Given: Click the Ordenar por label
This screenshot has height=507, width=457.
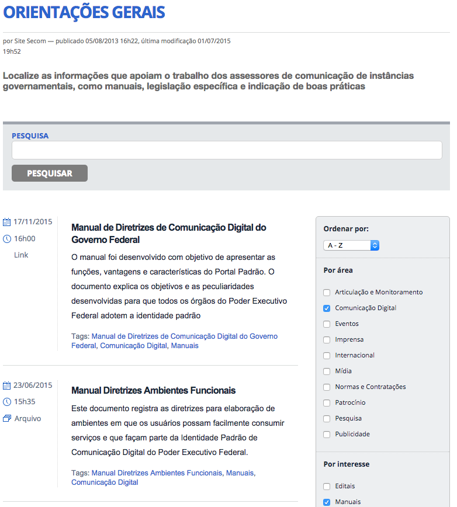Looking at the screenshot, I should tap(346, 229).
